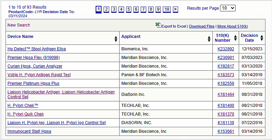Open Hp Detect Stool Antigen Elisa device
This screenshot has height=140, width=272.
37,49
